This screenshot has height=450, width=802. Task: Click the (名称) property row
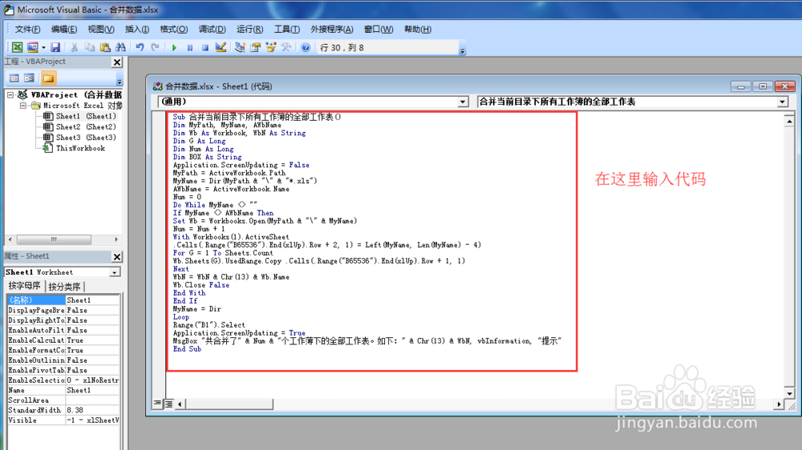63,299
